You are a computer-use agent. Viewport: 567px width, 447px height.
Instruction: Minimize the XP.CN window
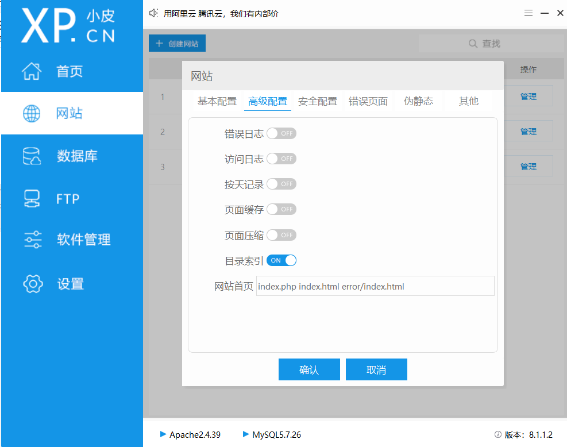tap(545, 13)
